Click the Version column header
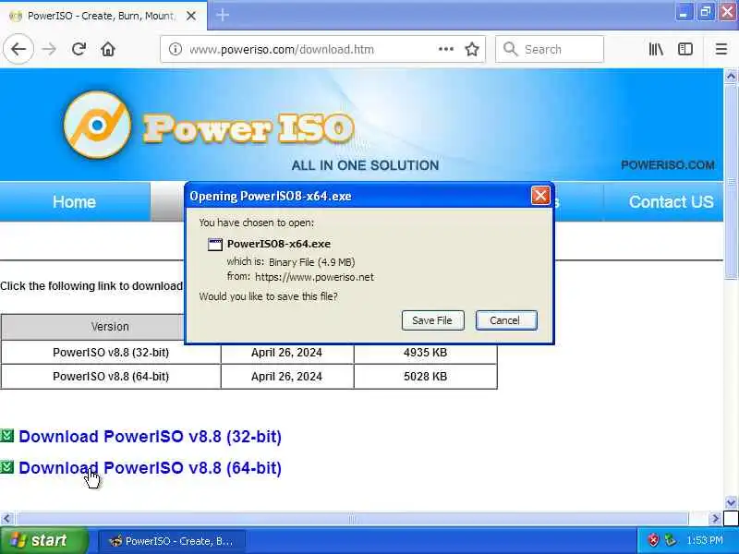The height and width of the screenshot is (554, 739). [x=110, y=327]
